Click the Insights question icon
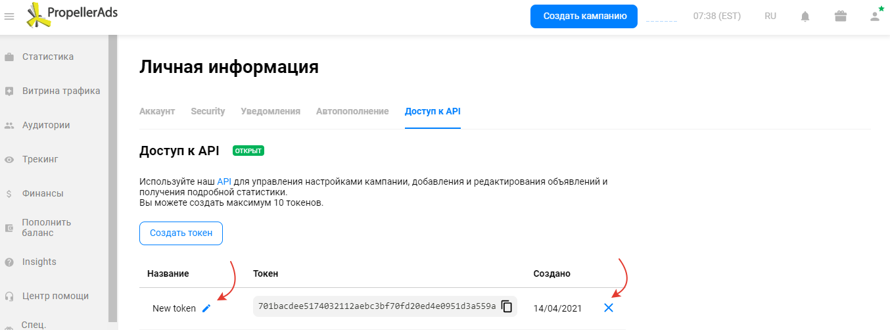This screenshot has width=890, height=330. 9,262
